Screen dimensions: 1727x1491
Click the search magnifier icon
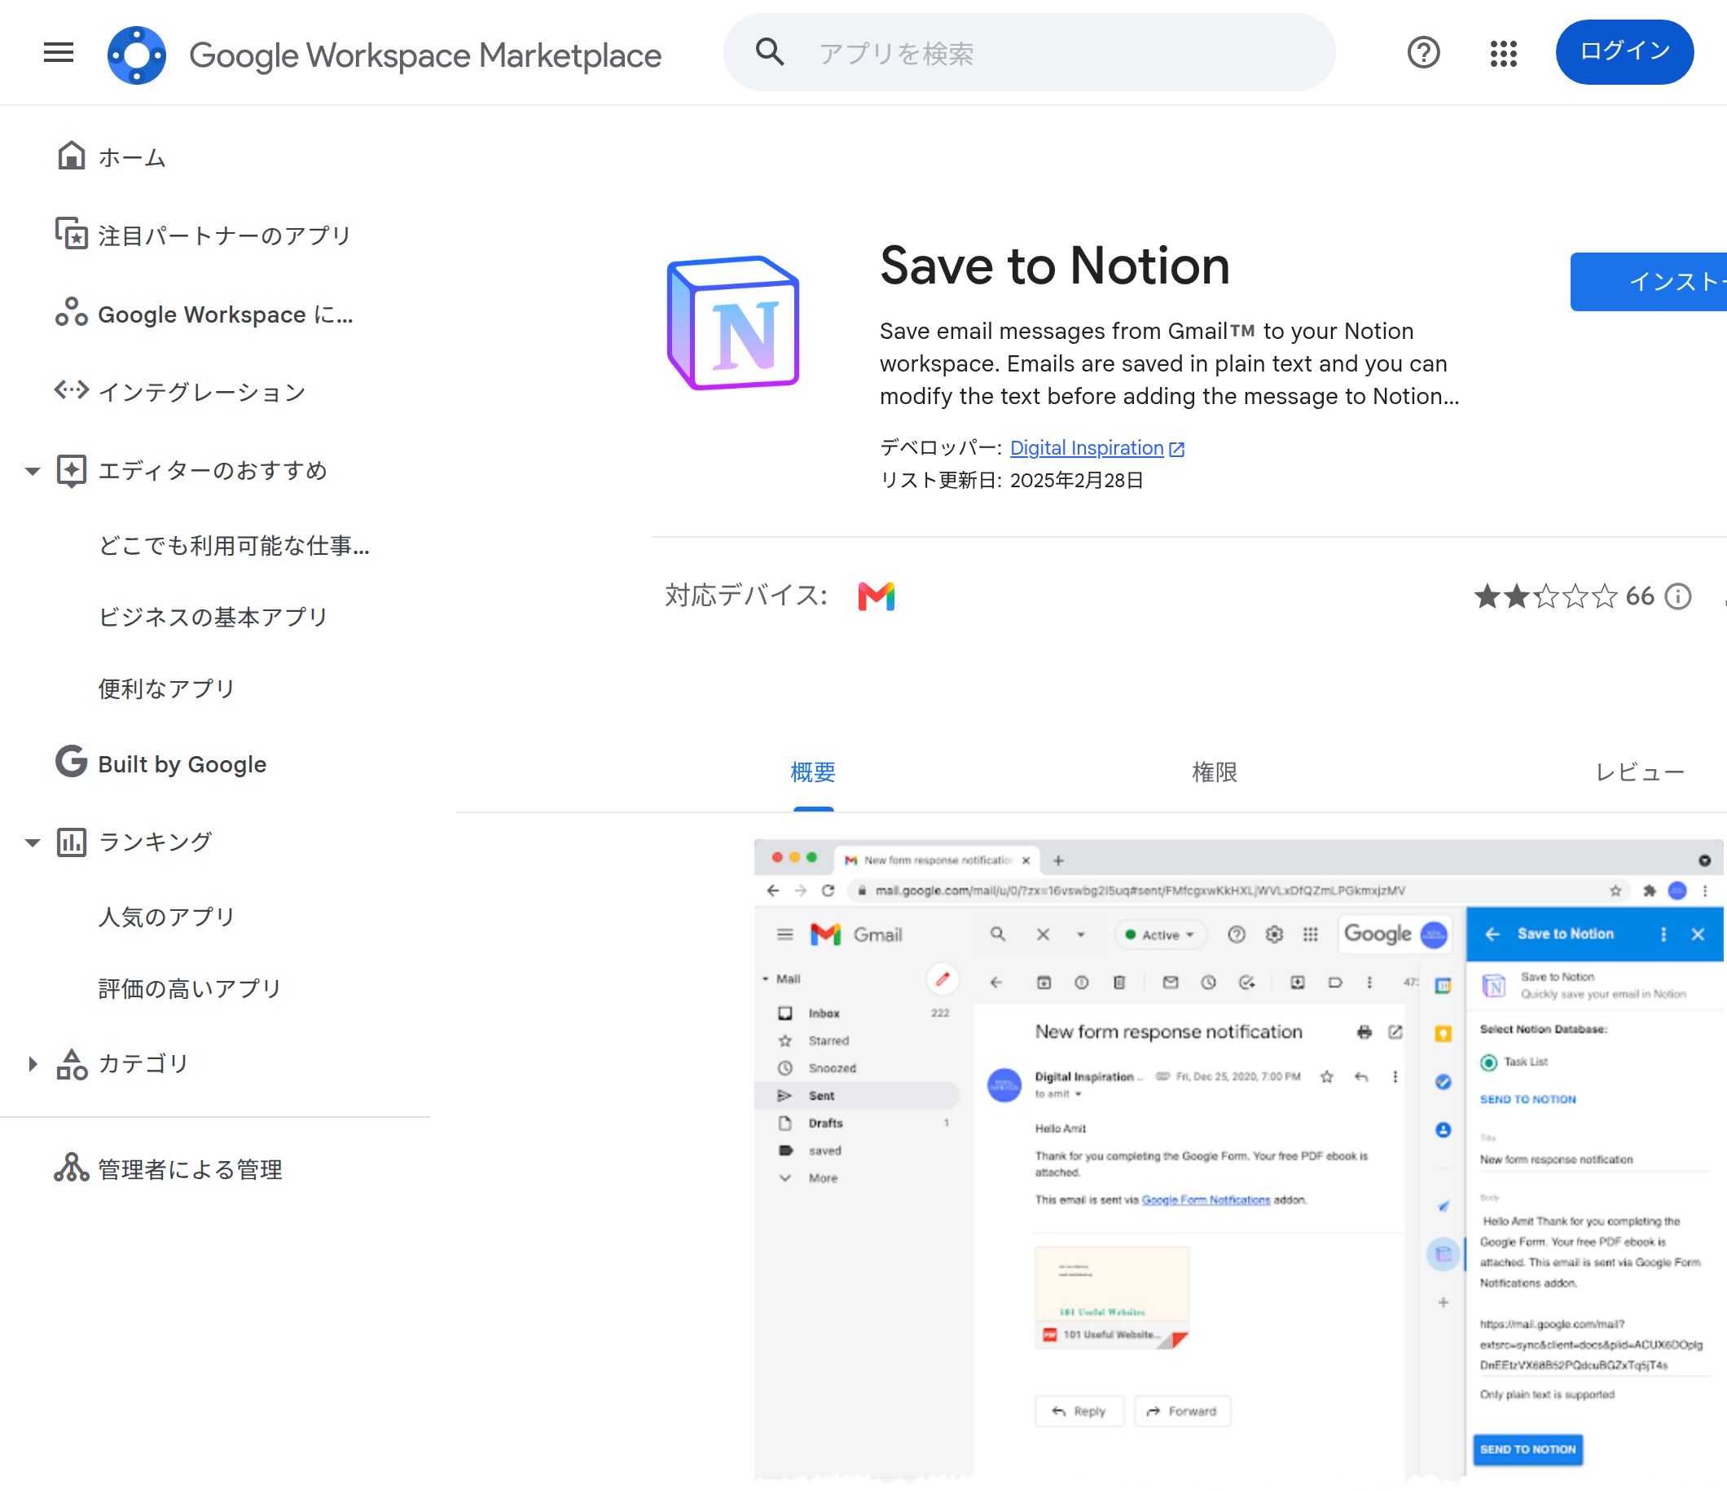coord(769,52)
